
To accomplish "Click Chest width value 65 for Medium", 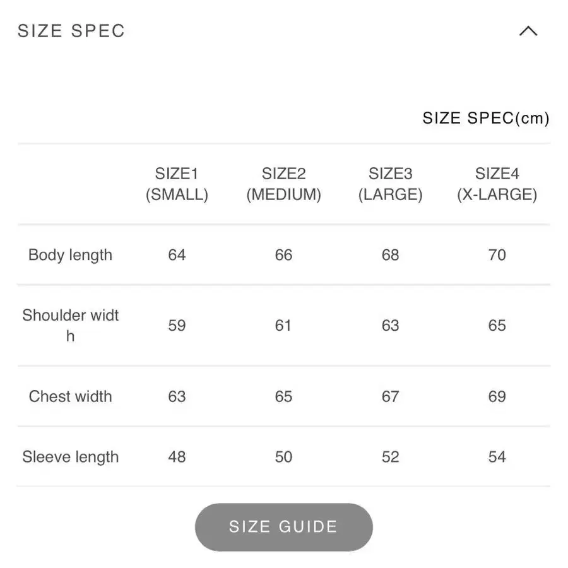I will tap(283, 396).
